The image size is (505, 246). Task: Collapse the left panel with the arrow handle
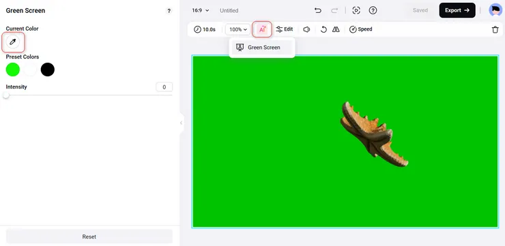click(x=182, y=123)
